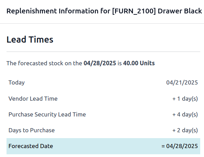Click the blue highlighted forecast row background
Image resolution: width=204 pixels, height=157 pixels.
tap(103, 146)
